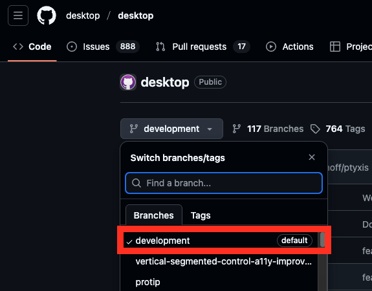View all 117 Branches

[x=268, y=129]
